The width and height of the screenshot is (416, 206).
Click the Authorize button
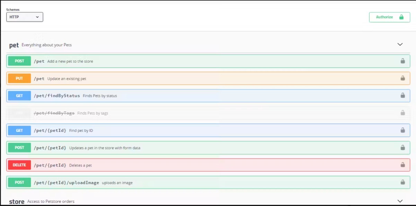click(389, 17)
